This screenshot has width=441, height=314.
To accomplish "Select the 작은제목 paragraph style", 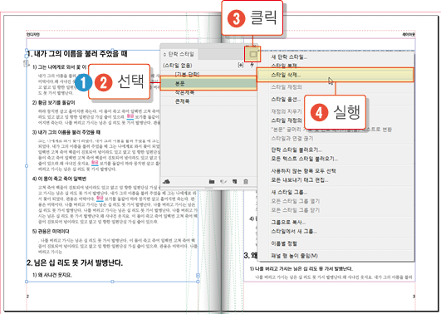I will (208, 92).
